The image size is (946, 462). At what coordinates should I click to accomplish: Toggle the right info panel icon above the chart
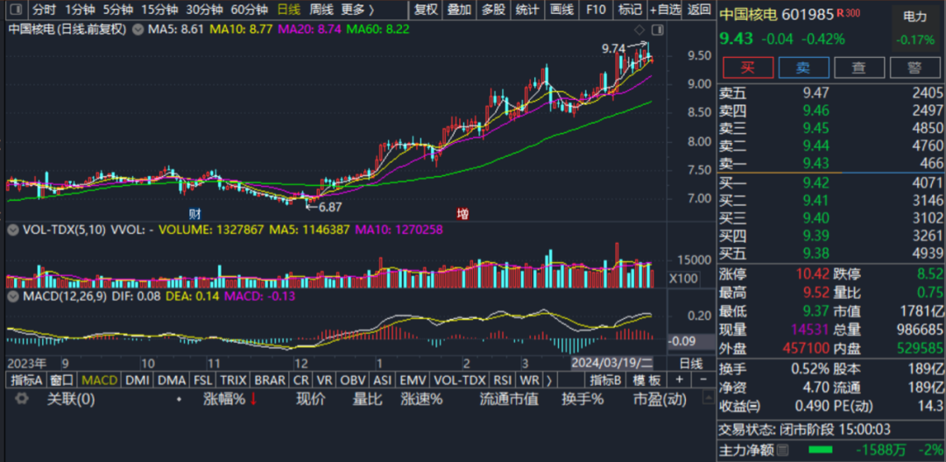(657, 29)
